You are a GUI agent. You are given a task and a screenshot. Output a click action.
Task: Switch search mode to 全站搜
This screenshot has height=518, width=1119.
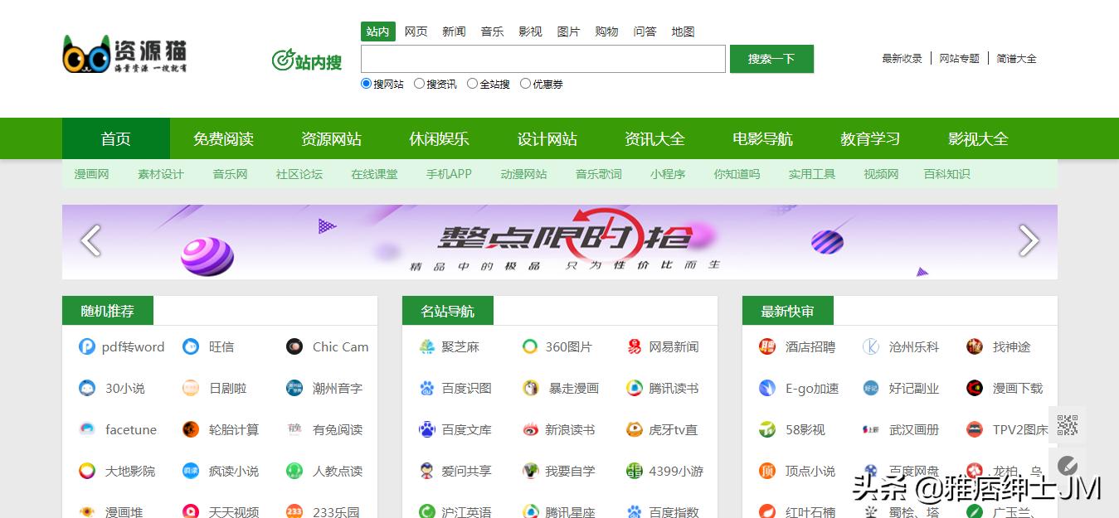473,83
